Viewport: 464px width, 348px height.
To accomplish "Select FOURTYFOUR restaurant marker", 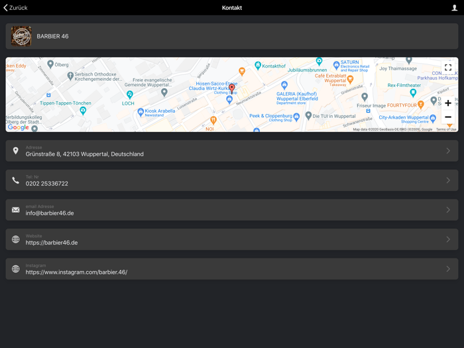I will click(x=420, y=105).
